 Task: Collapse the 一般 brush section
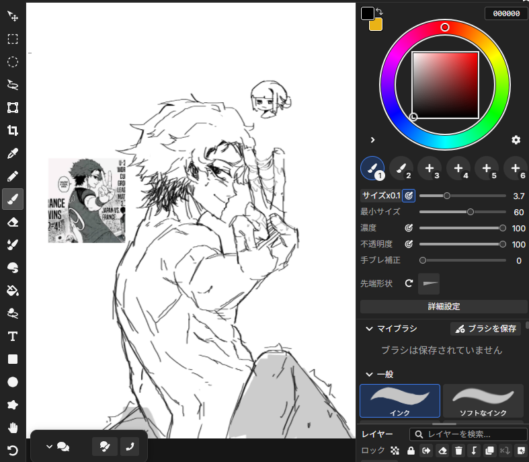point(370,375)
